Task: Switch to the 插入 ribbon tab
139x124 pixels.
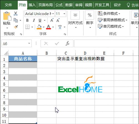Action: pos(32,5)
